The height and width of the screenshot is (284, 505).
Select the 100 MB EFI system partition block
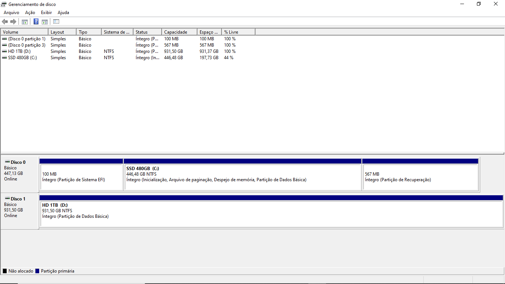coord(81,175)
